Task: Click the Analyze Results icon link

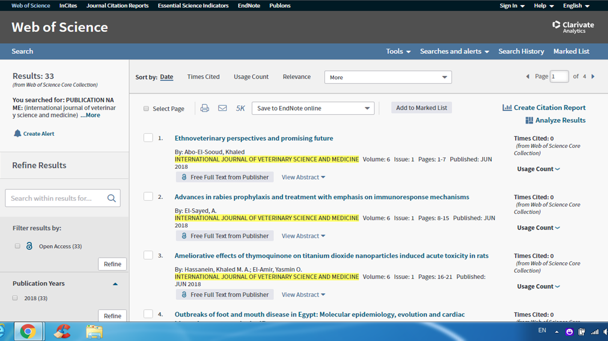Action: (x=529, y=120)
